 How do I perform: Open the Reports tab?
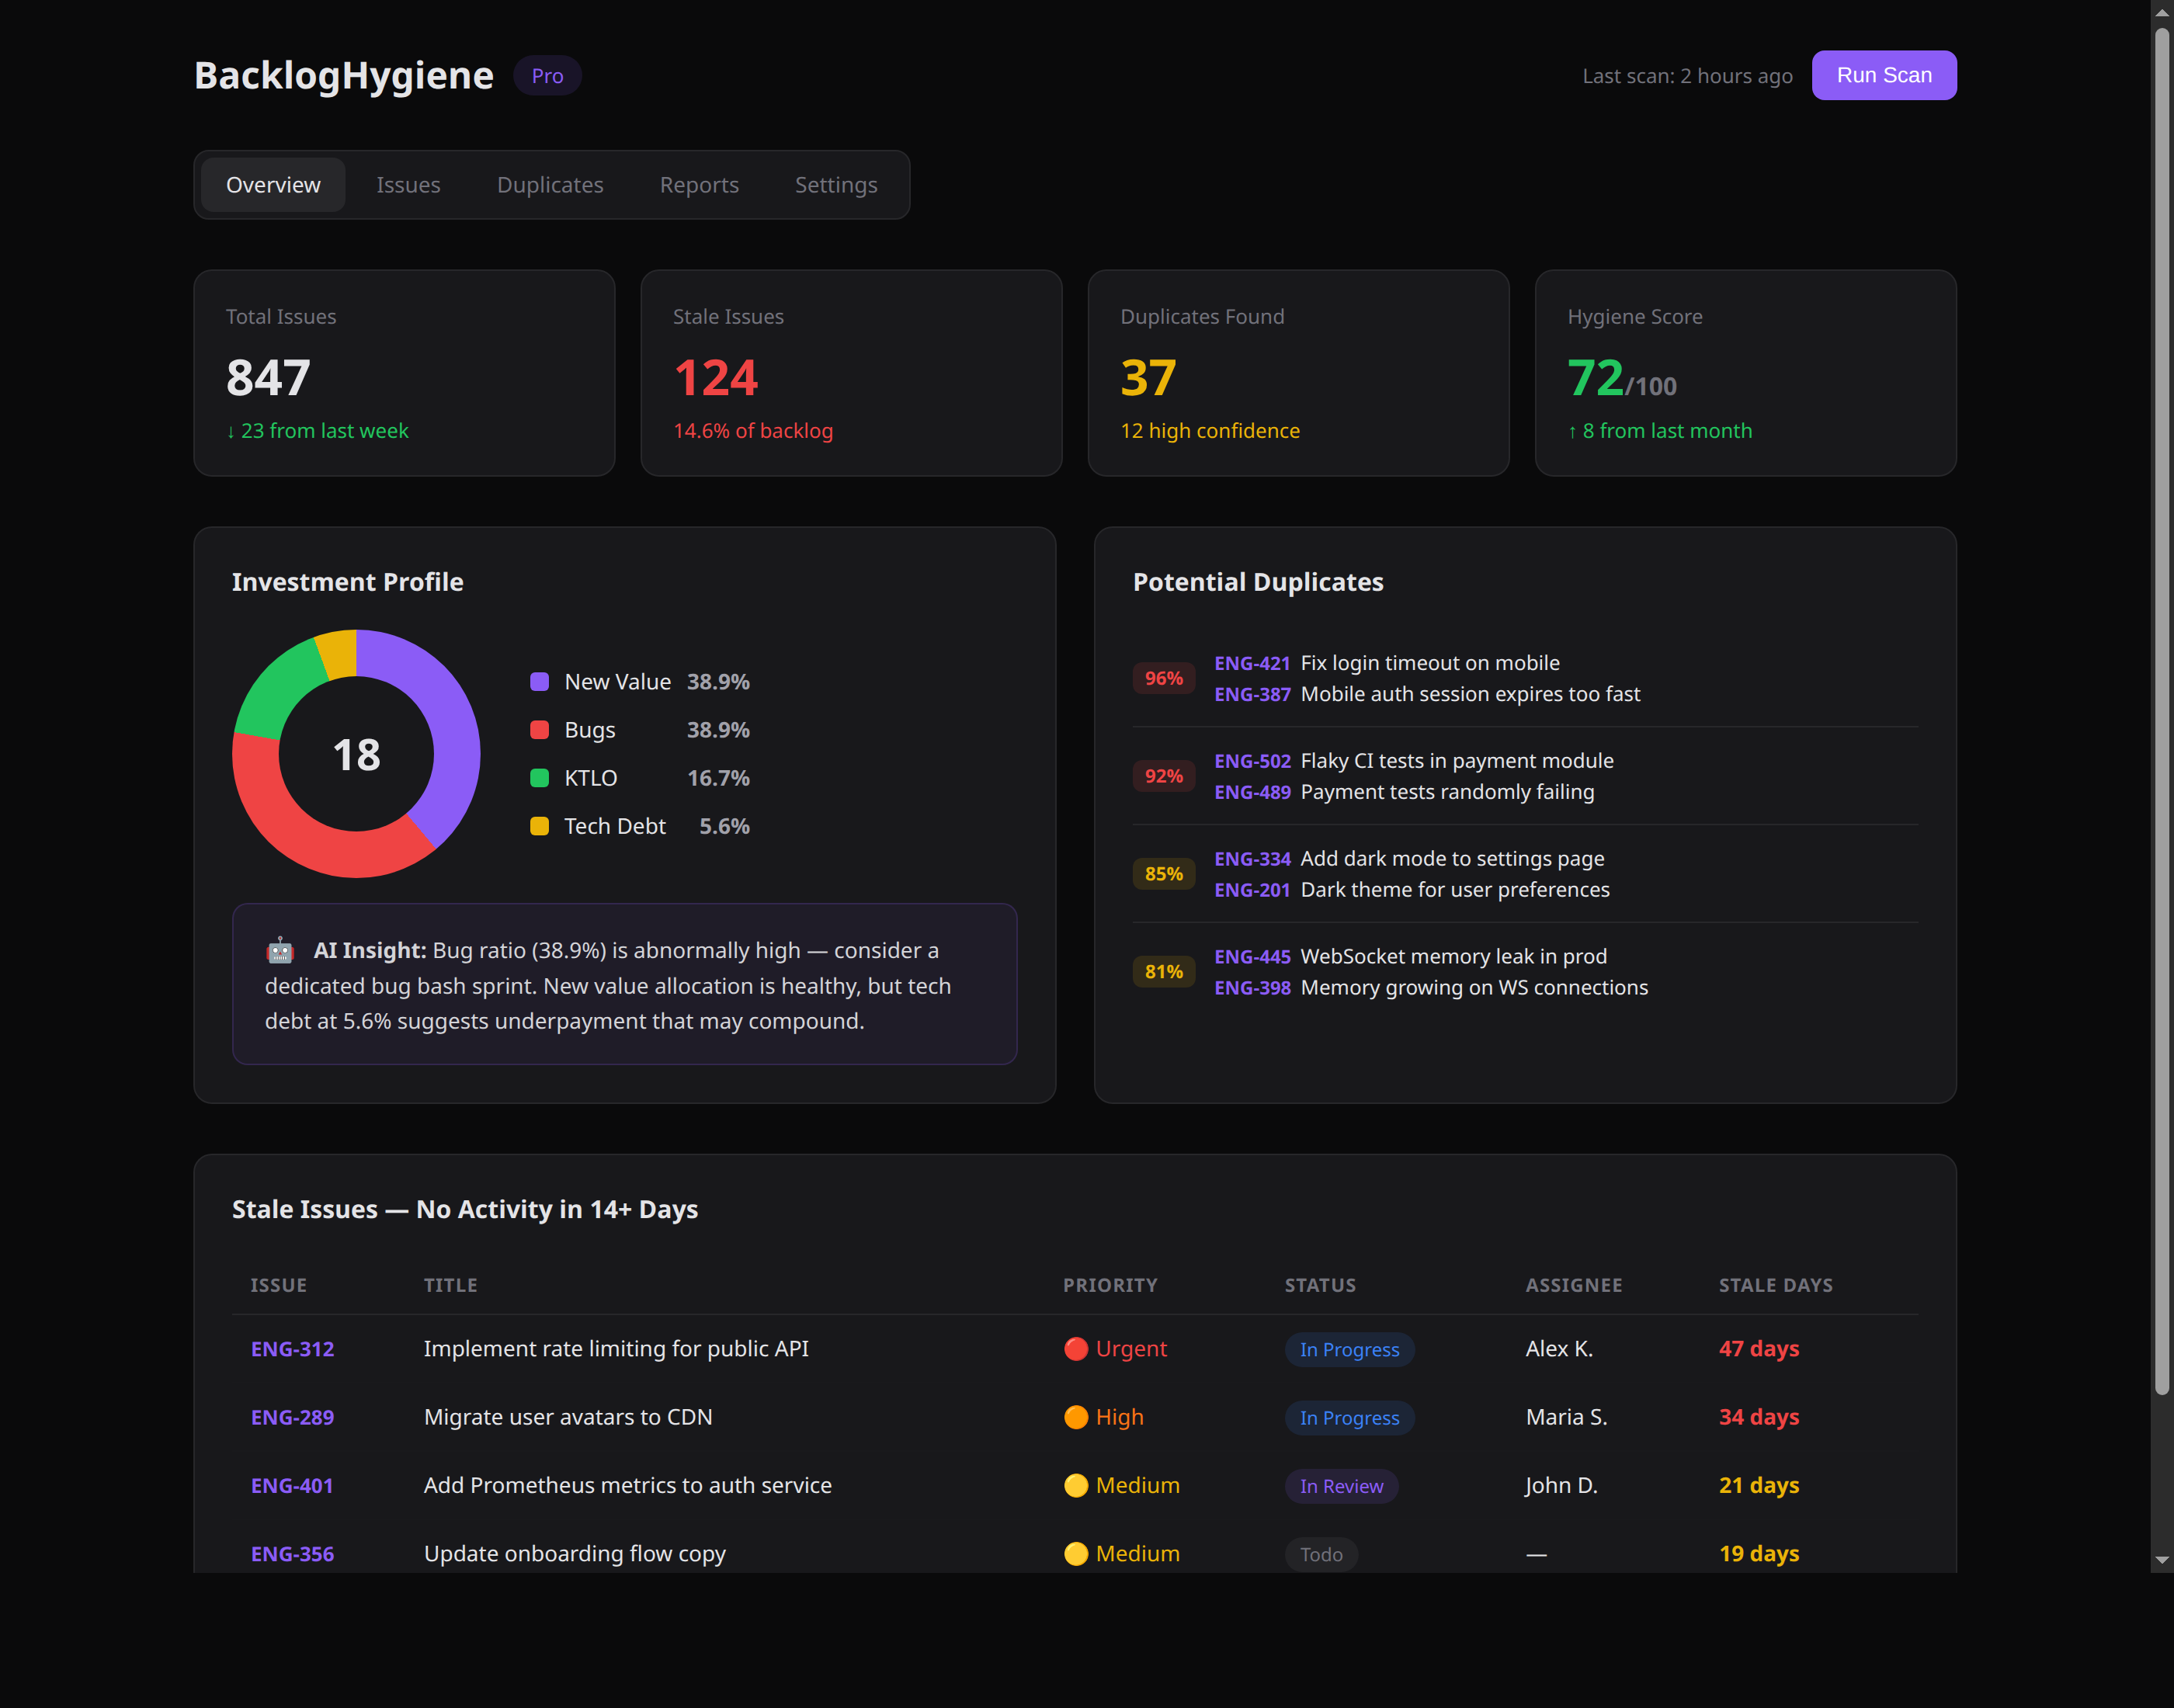[x=699, y=185]
